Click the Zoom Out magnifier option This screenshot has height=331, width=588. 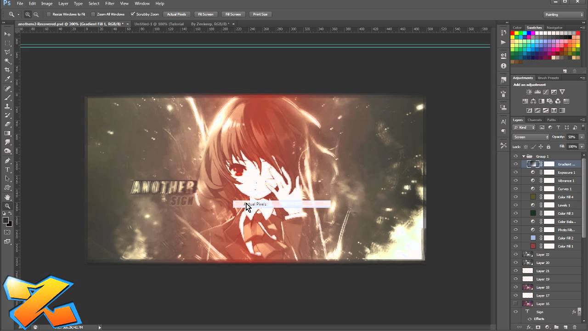click(x=36, y=14)
